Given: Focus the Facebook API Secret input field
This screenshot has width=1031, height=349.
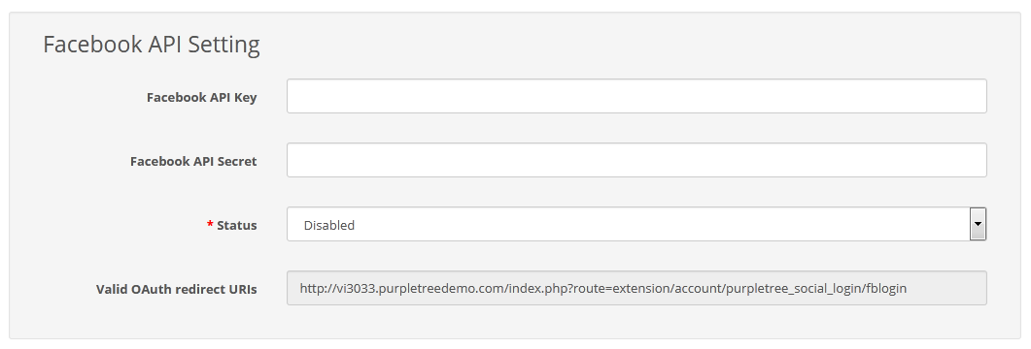Looking at the screenshot, I should 636,160.
